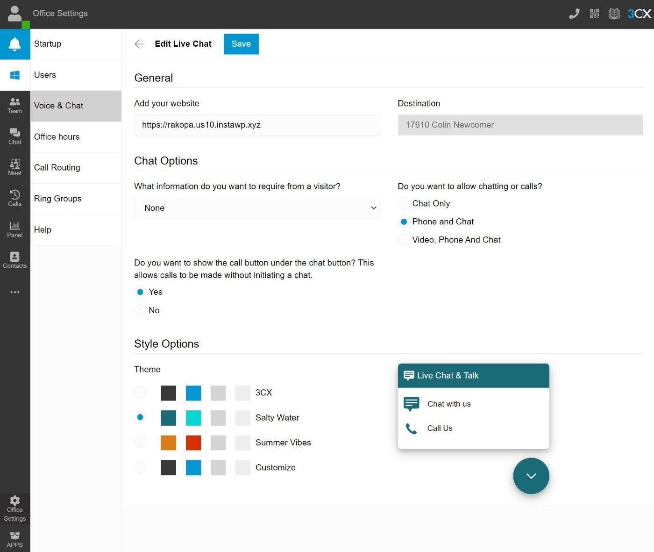This screenshot has width=654, height=552.
Task: Open the visitor information dropdown showing None
Action: (x=256, y=208)
